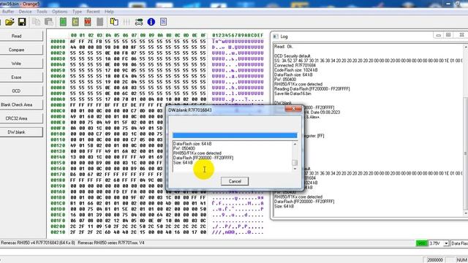
Task: Click the Log window title icon
Action: 276,37
